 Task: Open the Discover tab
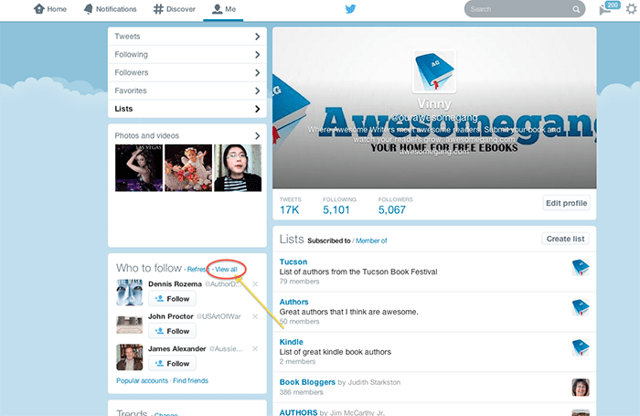coord(175,9)
